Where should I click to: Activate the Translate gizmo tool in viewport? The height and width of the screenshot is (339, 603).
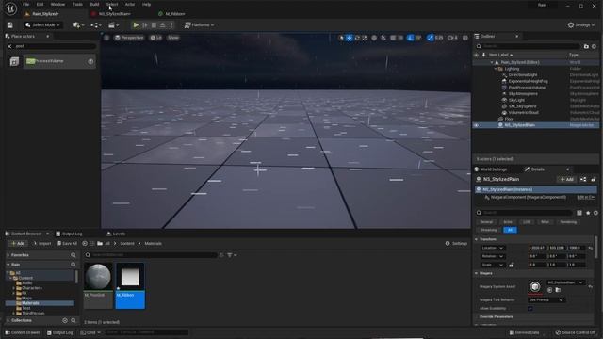[x=350, y=38]
